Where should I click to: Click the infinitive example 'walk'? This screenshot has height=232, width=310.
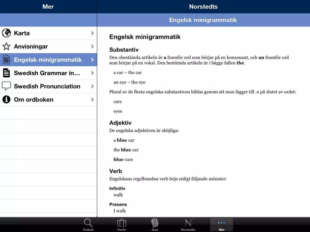[x=118, y=195]
